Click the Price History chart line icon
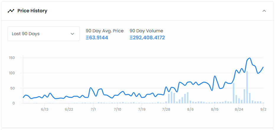Viewport: 276px width, 130px height. click(11, 11)
